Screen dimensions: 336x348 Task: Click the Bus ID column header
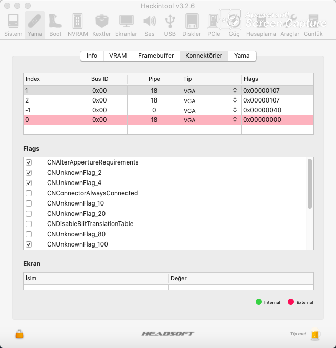pyautogui.click(x=99, y=79)
